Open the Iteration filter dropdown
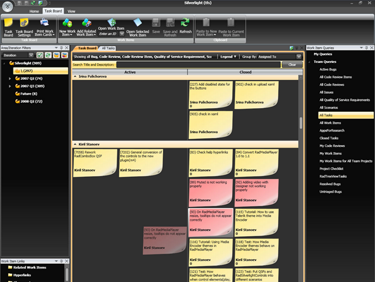The image size is (375, 282). click(x=31, y=55)
